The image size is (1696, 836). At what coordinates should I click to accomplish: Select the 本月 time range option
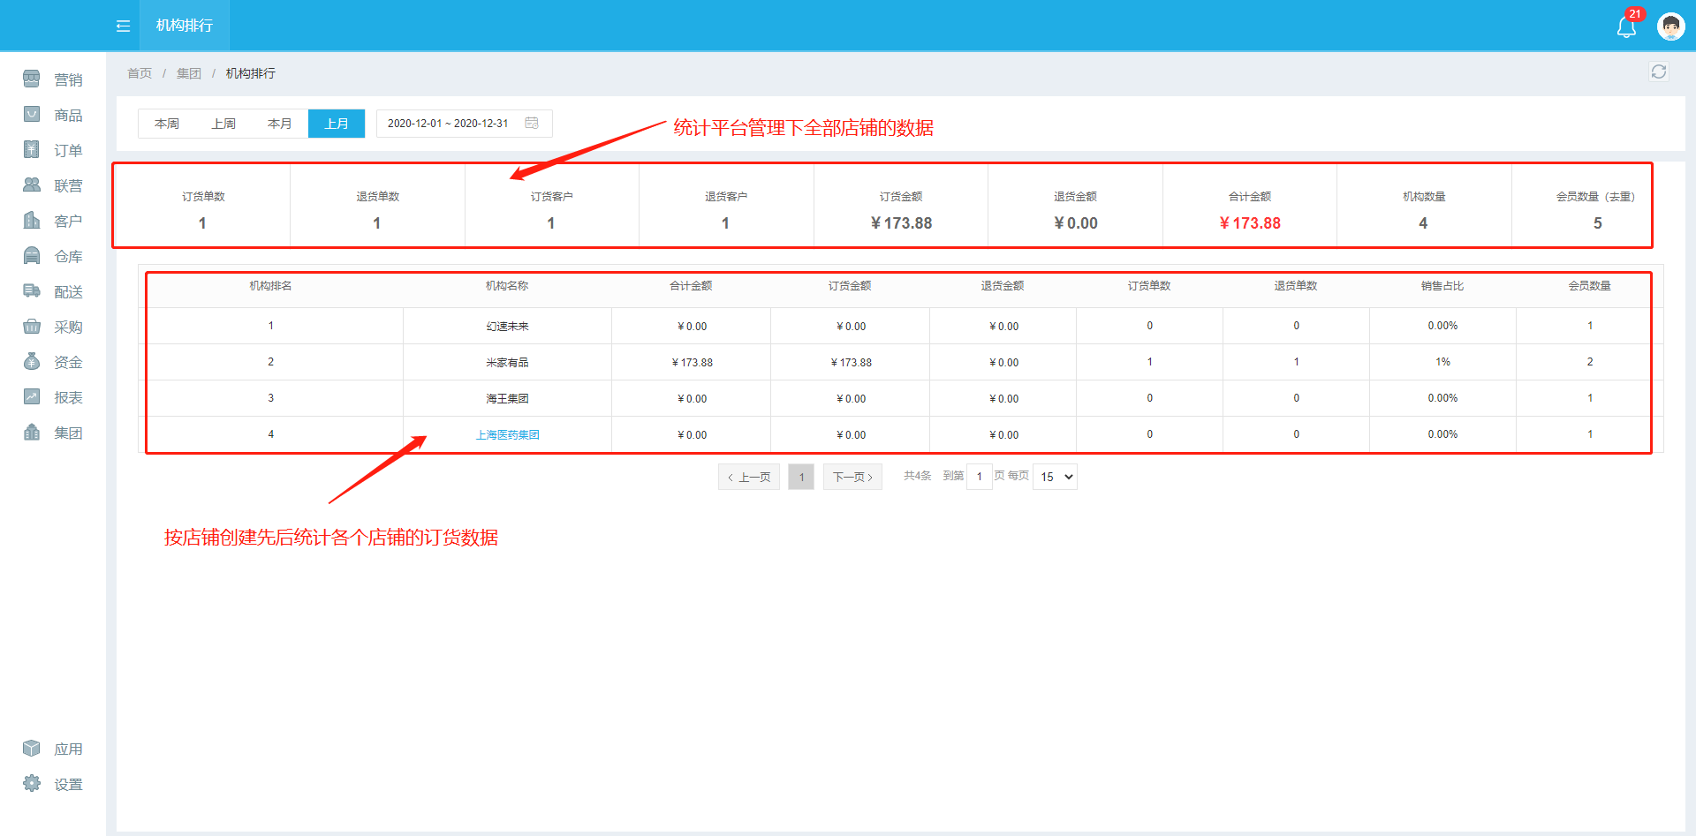point(280,124)
